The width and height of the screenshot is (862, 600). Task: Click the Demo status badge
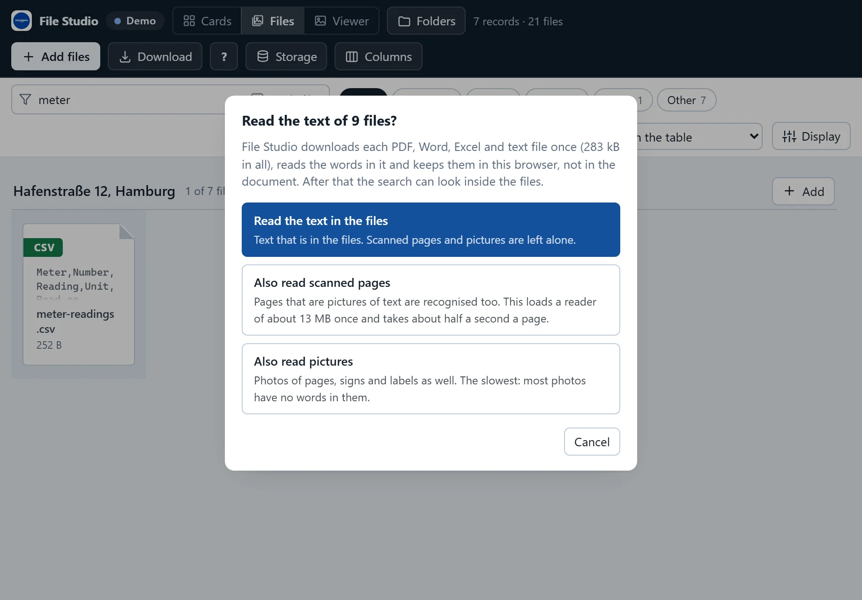pyautogui.click(x=135, y=21)
